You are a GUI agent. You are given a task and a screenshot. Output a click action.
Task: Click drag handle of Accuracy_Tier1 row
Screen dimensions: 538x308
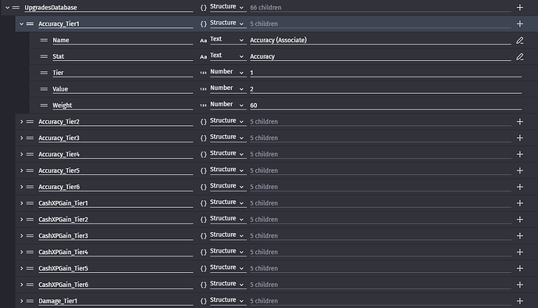30,23
